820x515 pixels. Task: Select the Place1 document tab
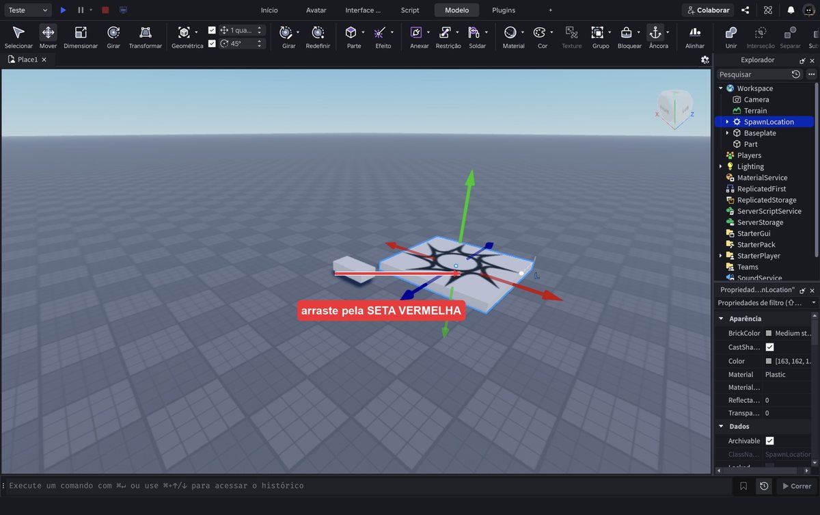click(27, 60)
